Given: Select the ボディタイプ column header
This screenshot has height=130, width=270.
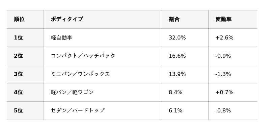Looking at the screenshot, I should (x=103, y=19).
